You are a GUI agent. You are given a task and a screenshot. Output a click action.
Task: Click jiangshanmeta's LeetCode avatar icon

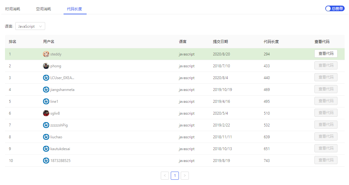(46, 89)
